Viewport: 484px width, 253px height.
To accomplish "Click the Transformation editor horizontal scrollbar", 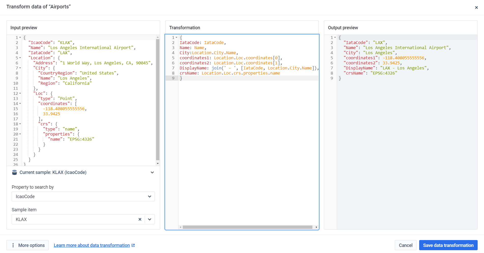I will 247,227.
